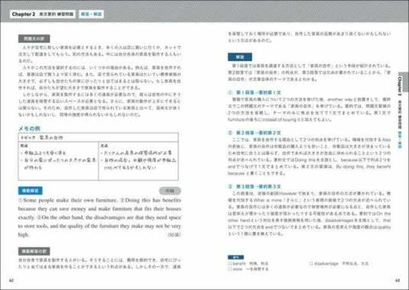Image resolution: width=409 pixels, height=290 pixels.
Task: Click the circled 1 paragraph heading marker
Action: pyautogui.click(x=230, y=93)
